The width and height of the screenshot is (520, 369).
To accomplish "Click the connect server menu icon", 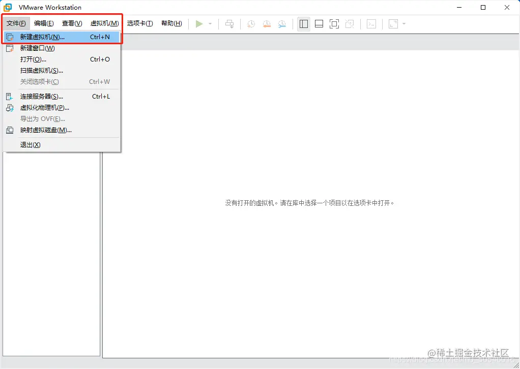I will [10, 97].
